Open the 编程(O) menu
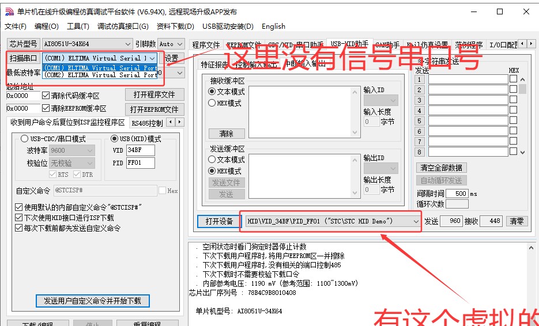The height and width of the screenshot is (326, 539). tap(47, 26)
